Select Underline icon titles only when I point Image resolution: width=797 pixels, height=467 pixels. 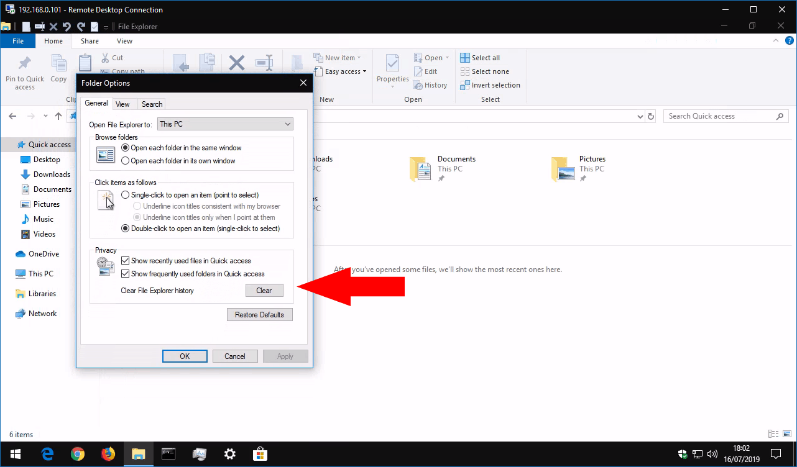pos(137,217)
